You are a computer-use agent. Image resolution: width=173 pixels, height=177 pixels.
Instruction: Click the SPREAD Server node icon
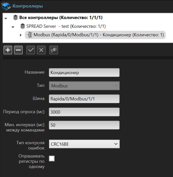(x=23, y=26)
